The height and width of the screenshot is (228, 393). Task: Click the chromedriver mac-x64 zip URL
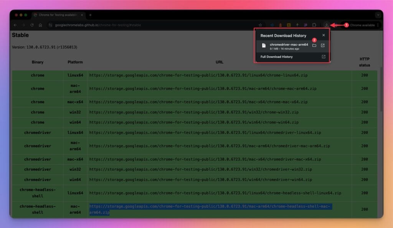(205, 159)
